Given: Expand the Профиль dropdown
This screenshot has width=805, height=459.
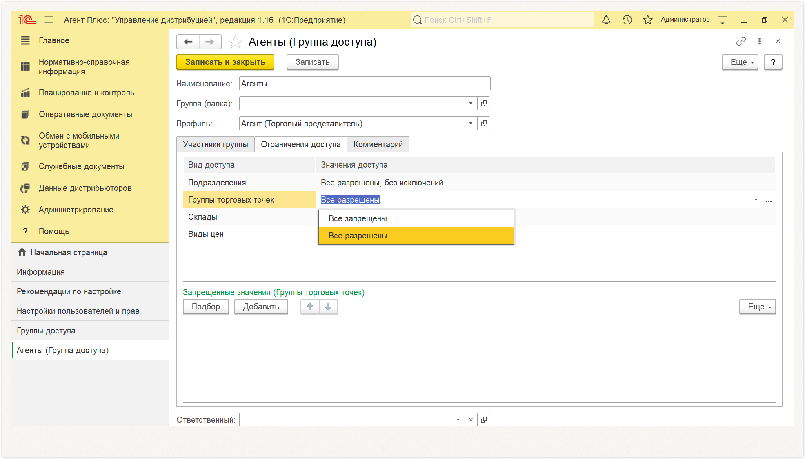Looking at the screenshot, I should [x=471, y=124].
